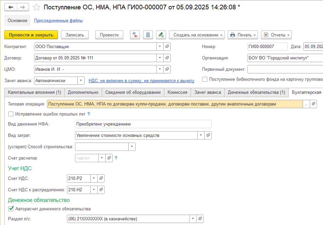Open Счет НДС к распределению 210.Н2 icon
The width and height of the screenshot is (323, 225).
click(x=101, y=190)
